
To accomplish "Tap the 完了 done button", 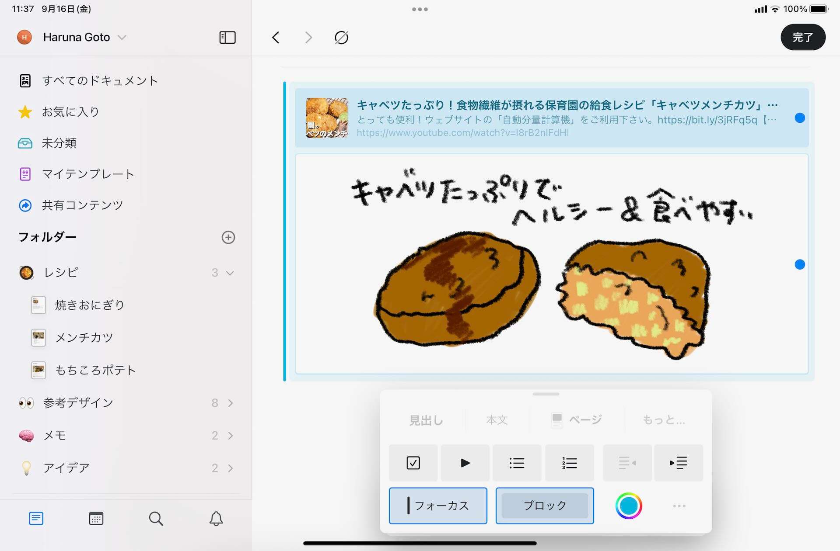I will pyautogui.click(x=803, y=37).
